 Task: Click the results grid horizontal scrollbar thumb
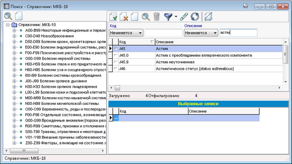point(117,88)
